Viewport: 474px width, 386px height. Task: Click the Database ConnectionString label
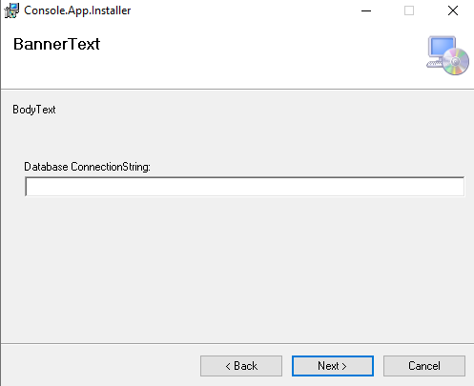tap(87, 167)
